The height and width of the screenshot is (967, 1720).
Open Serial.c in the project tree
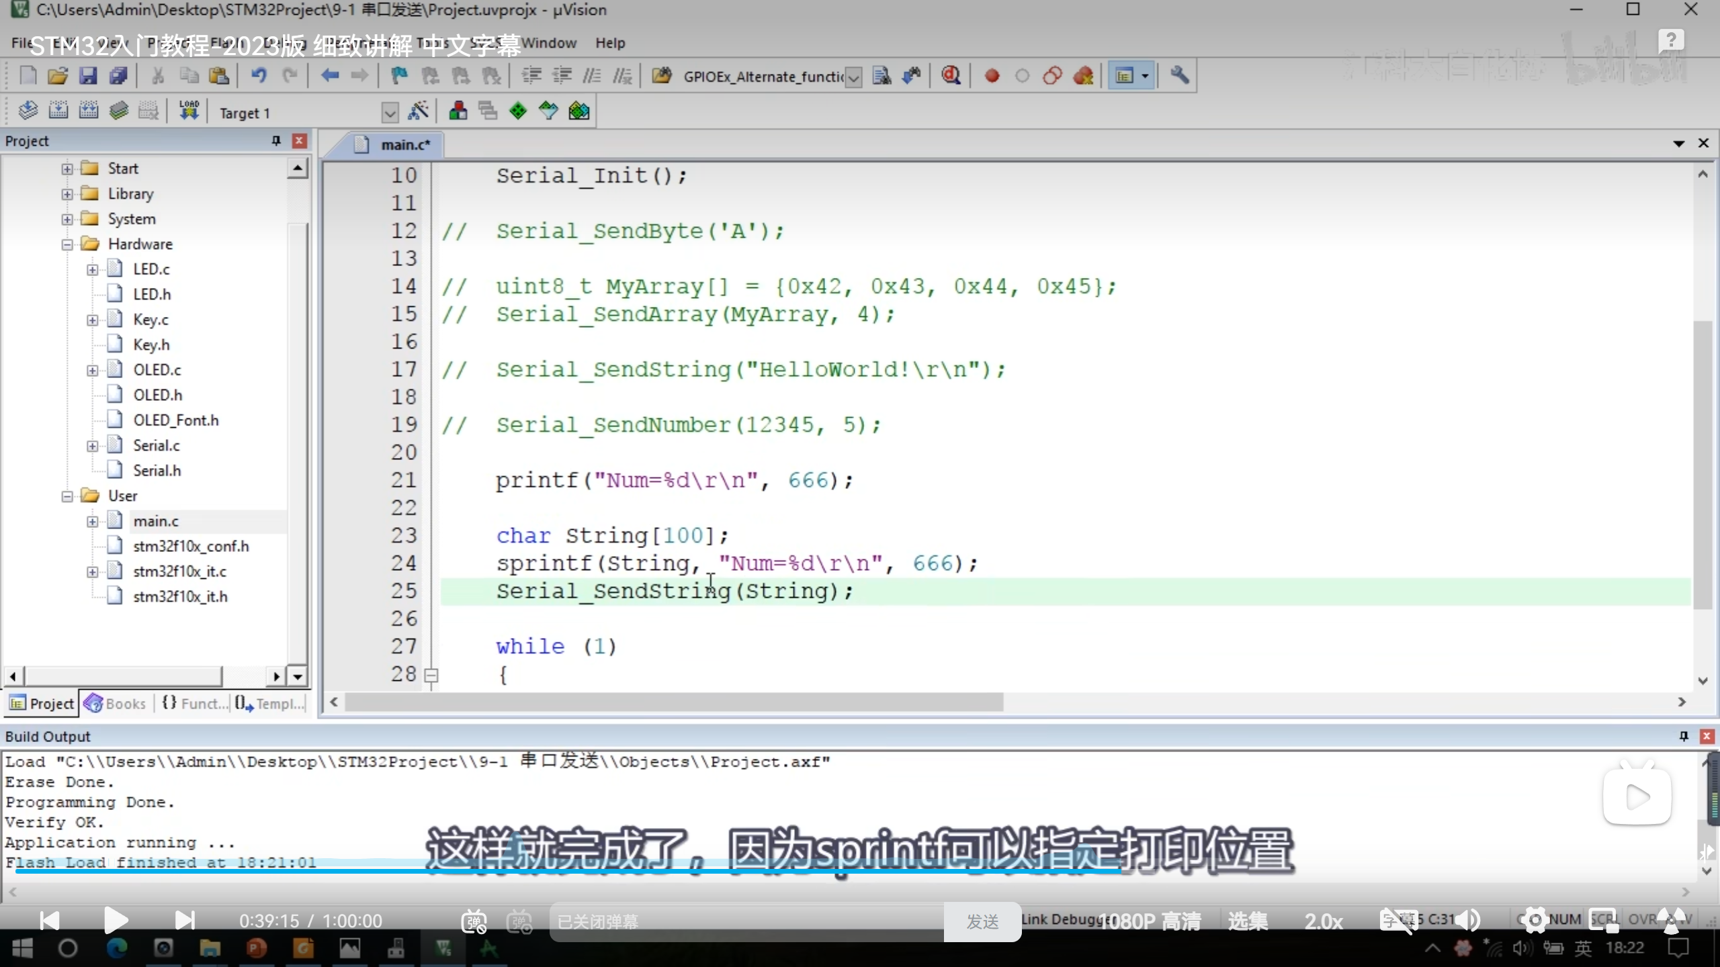tap(156, 445)
